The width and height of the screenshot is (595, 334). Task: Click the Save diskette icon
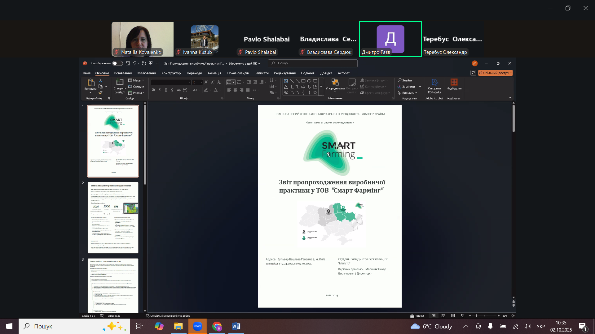pos(128,63)
